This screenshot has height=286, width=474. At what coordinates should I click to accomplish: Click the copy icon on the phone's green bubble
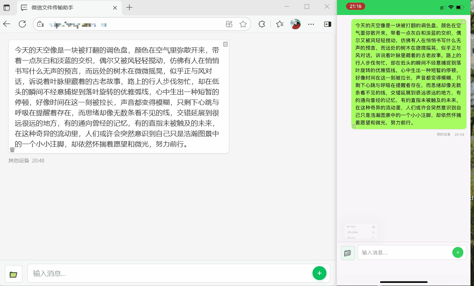463,22
